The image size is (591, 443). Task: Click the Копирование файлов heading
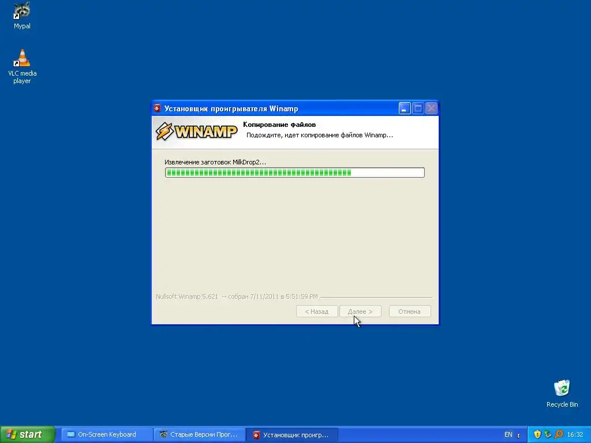coord(279,125)
